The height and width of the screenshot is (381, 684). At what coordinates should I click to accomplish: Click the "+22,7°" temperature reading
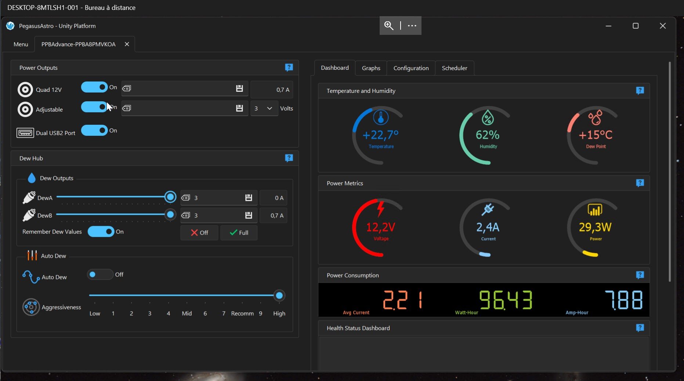pyautogui.click(x=380, y=135)
